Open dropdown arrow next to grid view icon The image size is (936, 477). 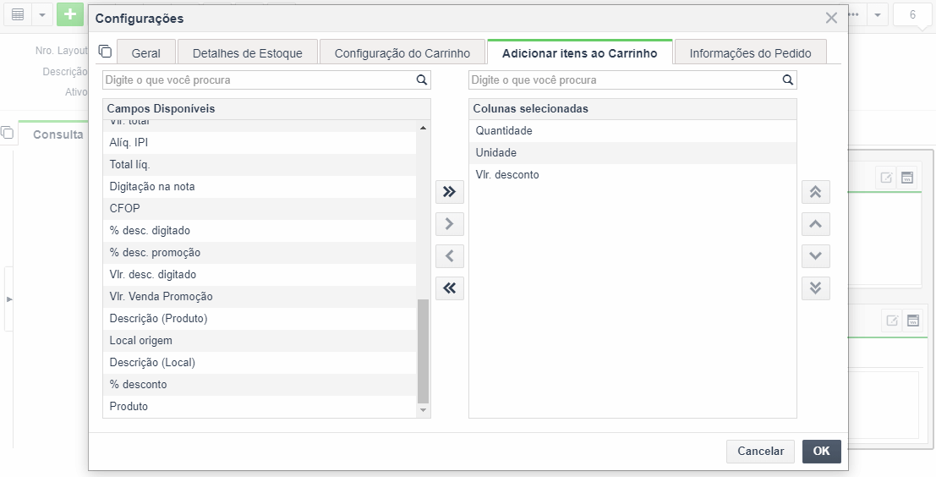[41, 14]
